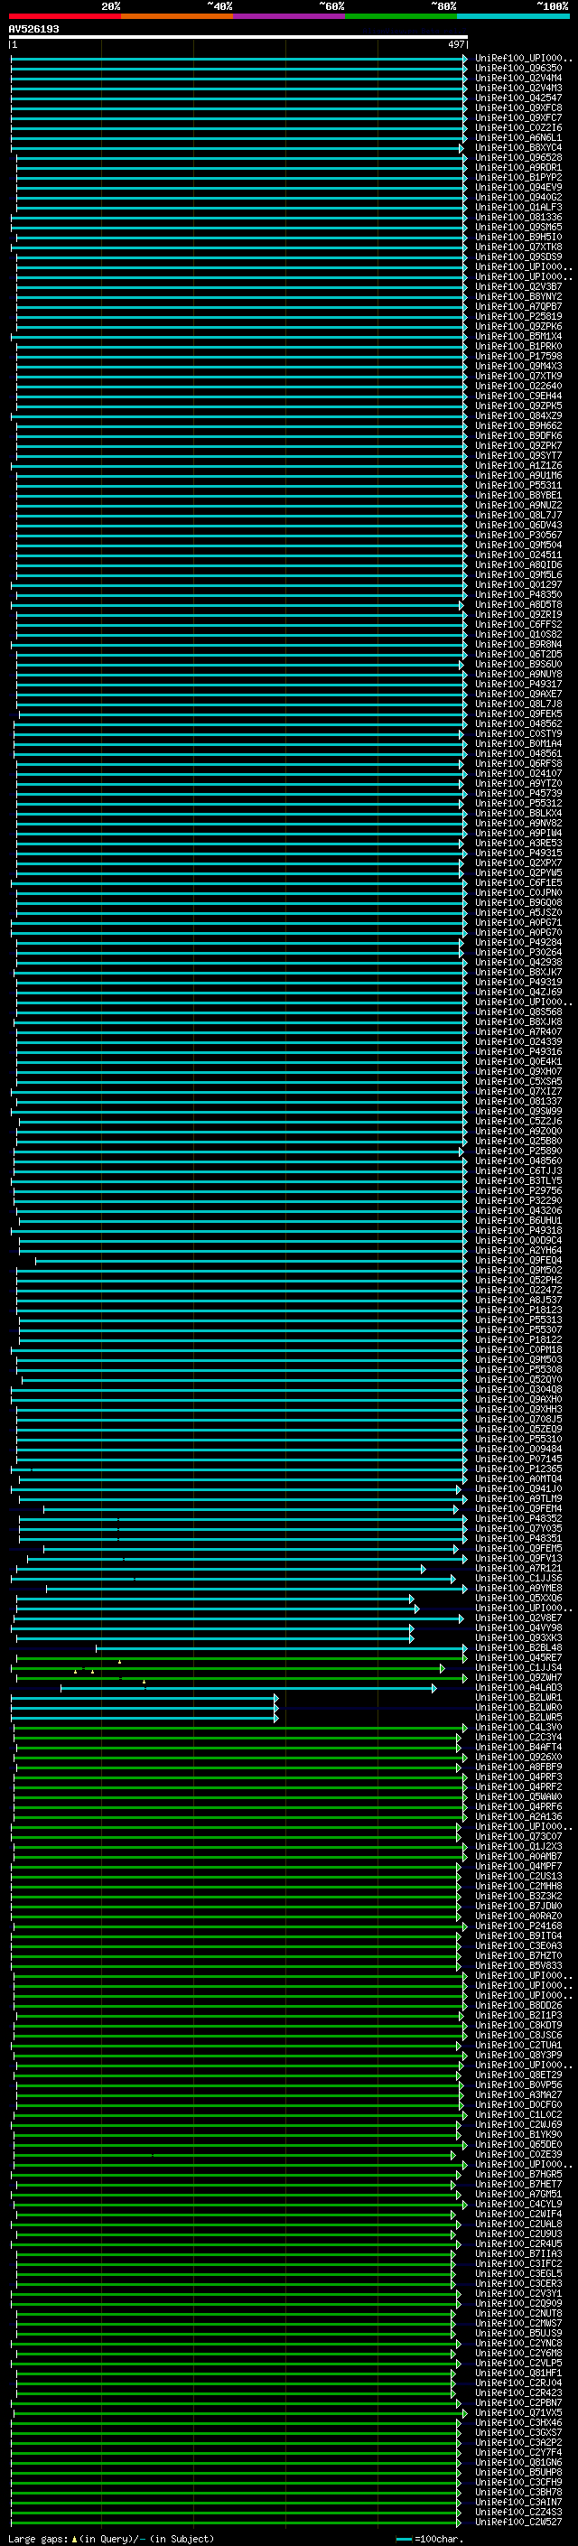This screenshot has width=578, height=2546.
Task: Open hit UniRef100_Q2V3B7
Action: (x=517, y=286)
